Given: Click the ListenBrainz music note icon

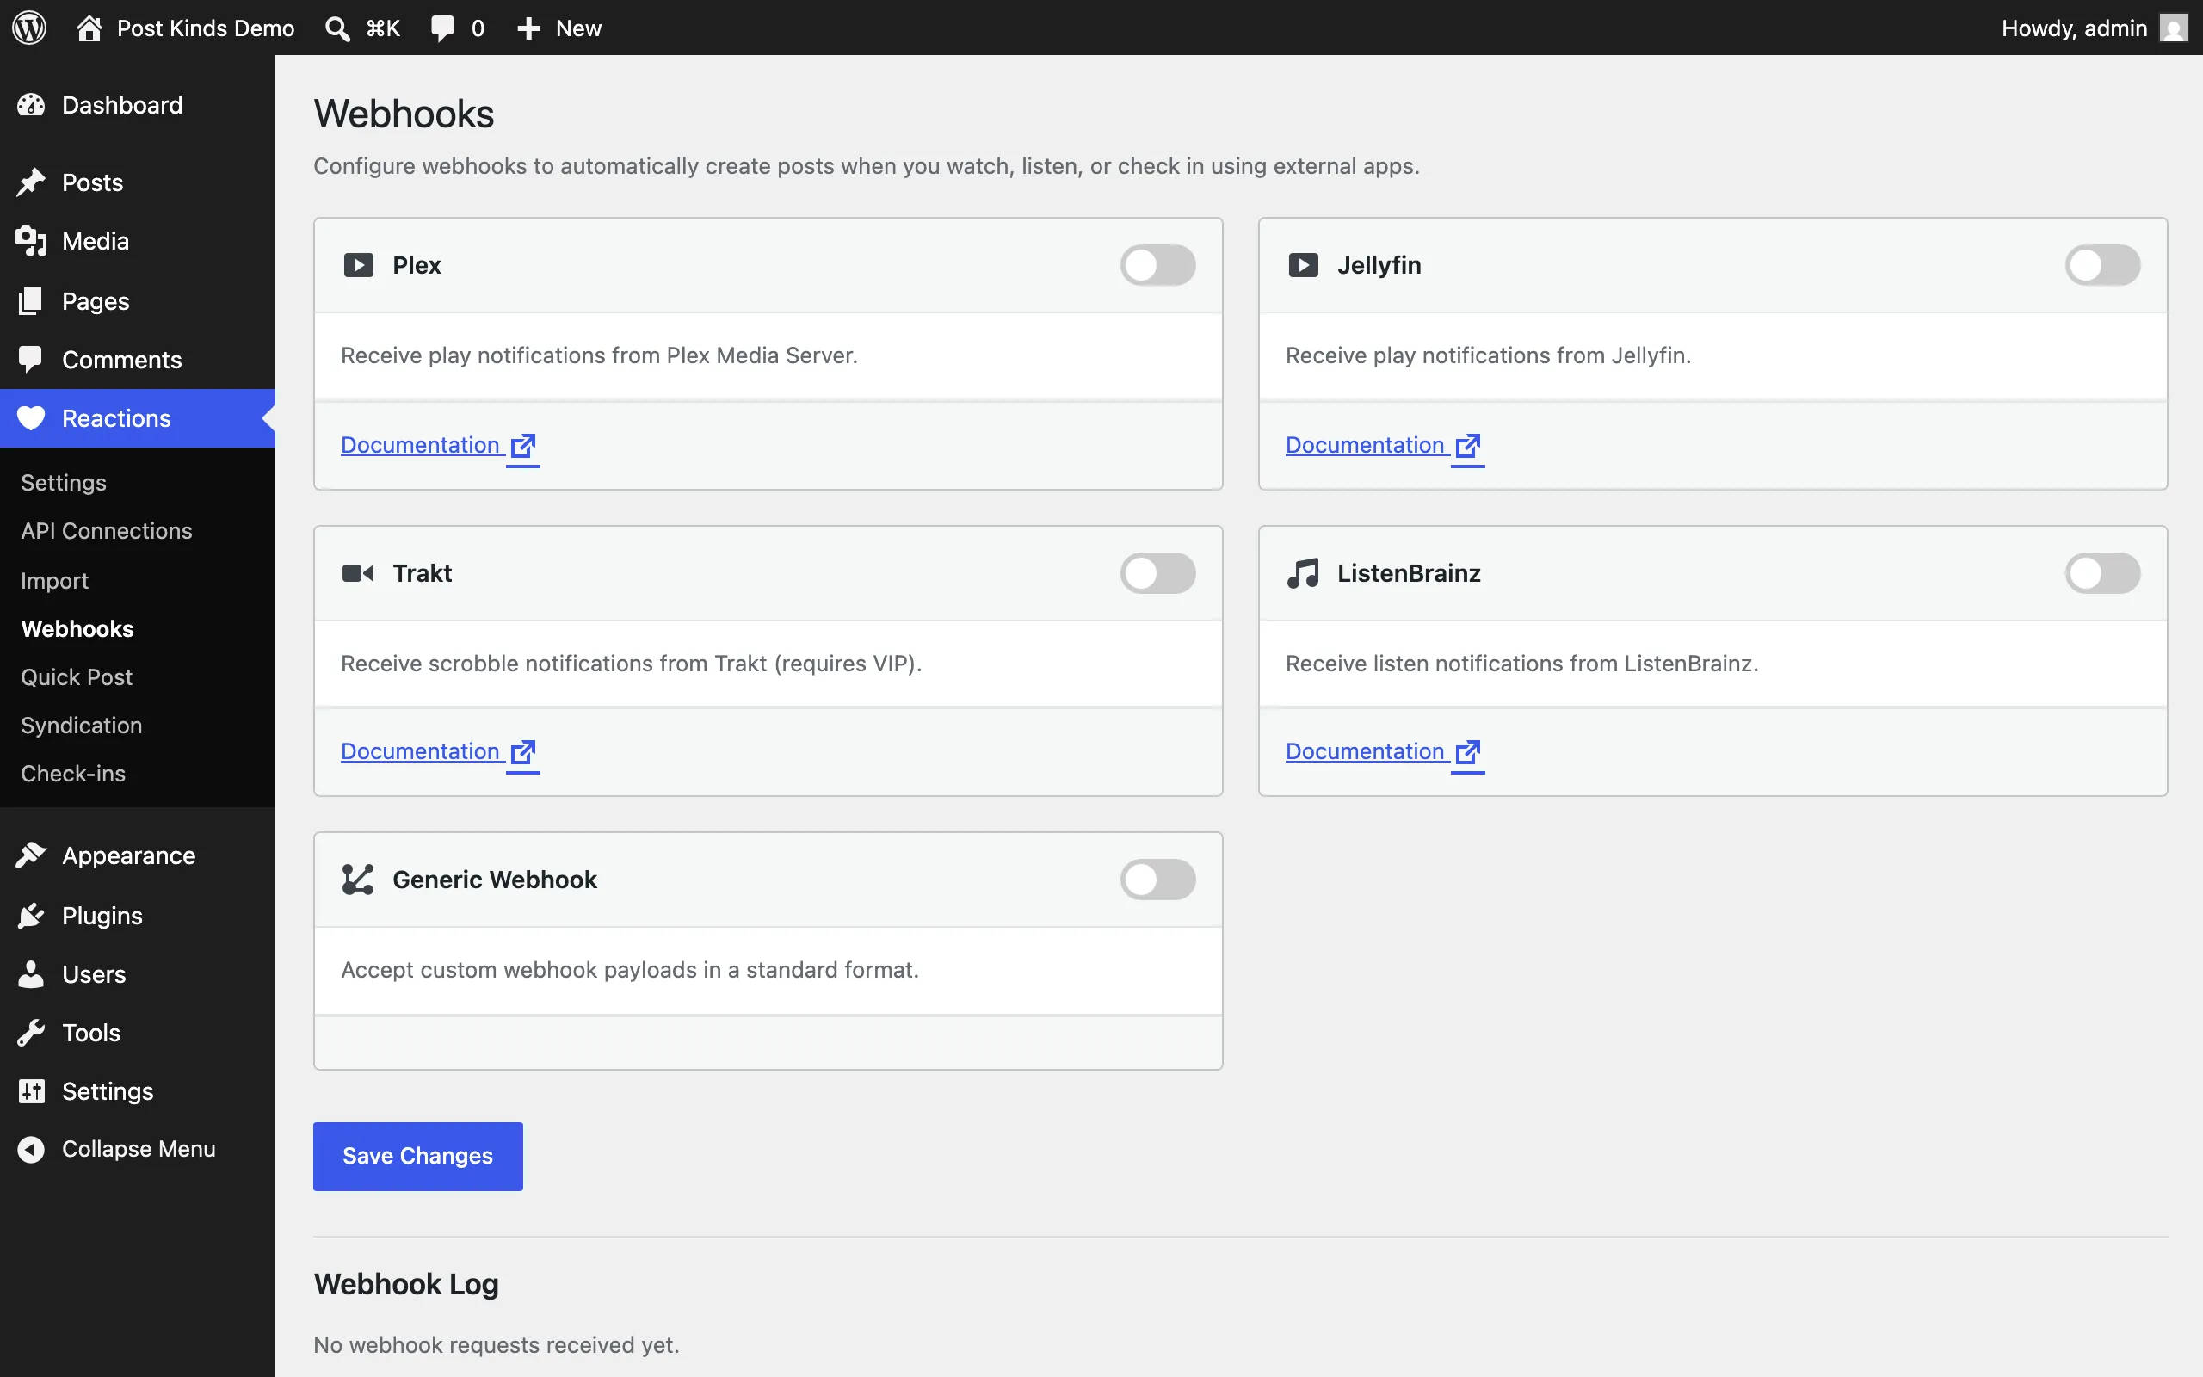Looking at the screenshot, I should click(1304, 573).
